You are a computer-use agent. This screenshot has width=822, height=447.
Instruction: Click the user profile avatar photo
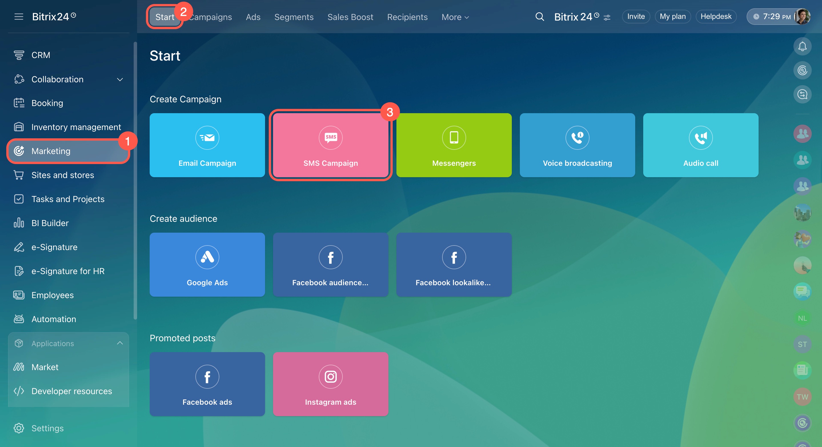(803, 17)
